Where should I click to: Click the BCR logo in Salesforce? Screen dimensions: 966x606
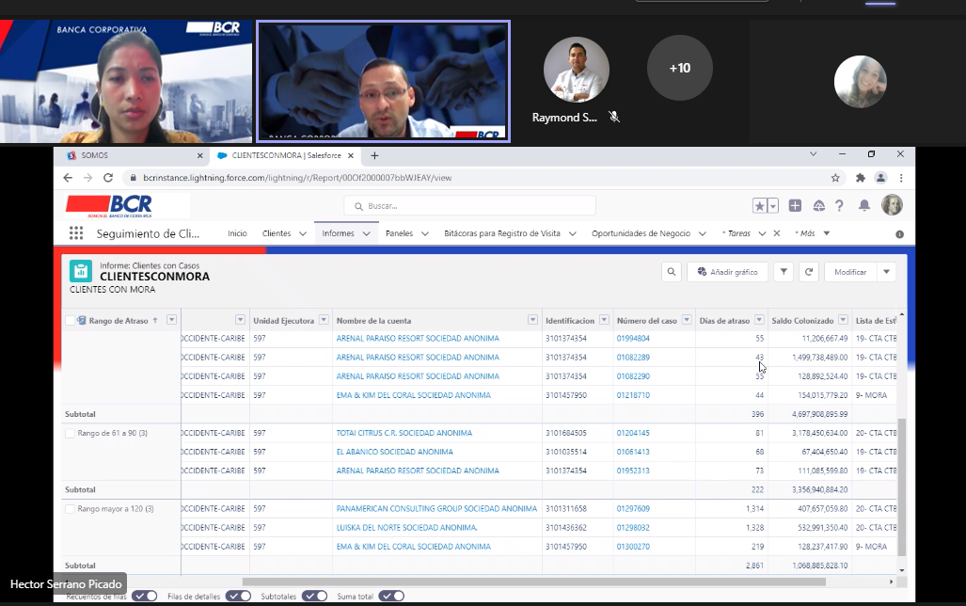click(x=109, y=206)
